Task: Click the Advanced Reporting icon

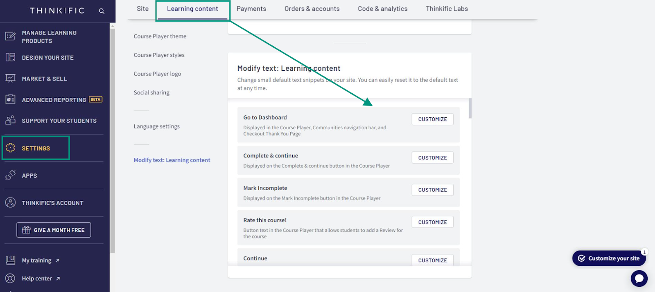Action: (10, 99)
